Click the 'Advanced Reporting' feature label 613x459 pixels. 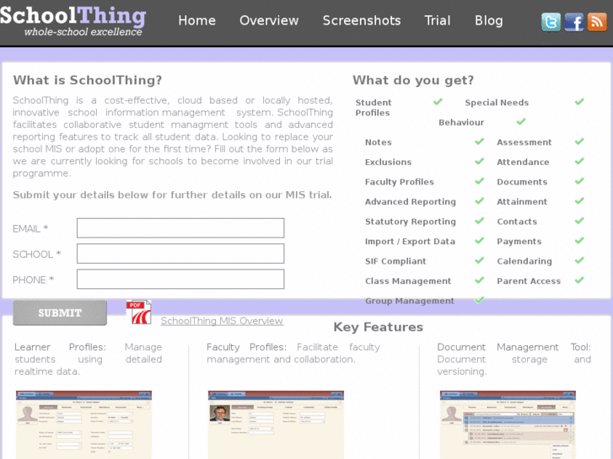click(410, 202)
